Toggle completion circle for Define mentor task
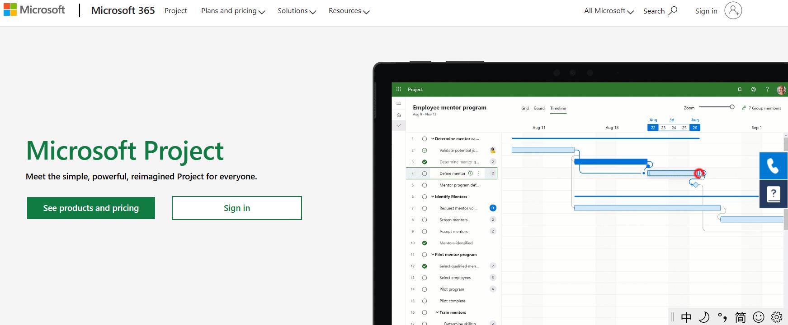 click(425, 174)
